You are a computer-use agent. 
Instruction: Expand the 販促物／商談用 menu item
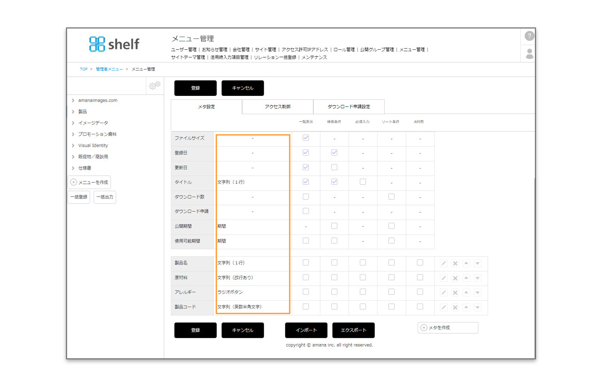coord(73,157)
